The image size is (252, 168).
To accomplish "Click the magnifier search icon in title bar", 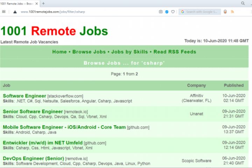I will click(x=243, y=3).
